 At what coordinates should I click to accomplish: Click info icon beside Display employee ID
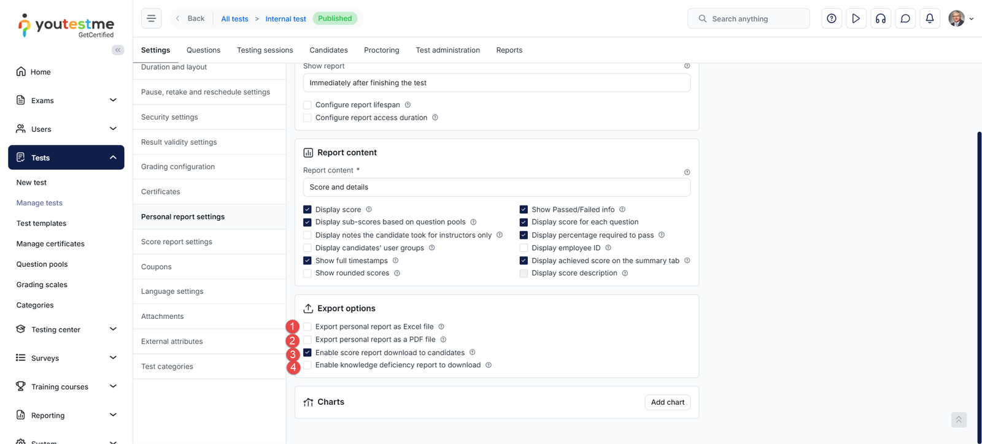point(608,248)
